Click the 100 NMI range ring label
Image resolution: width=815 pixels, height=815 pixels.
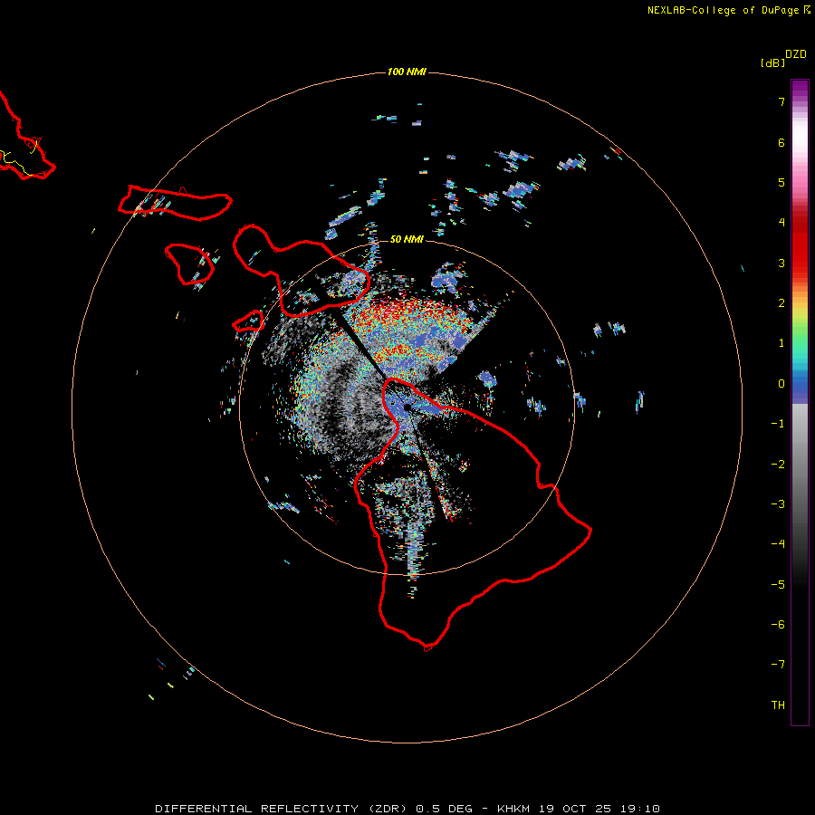407,72
